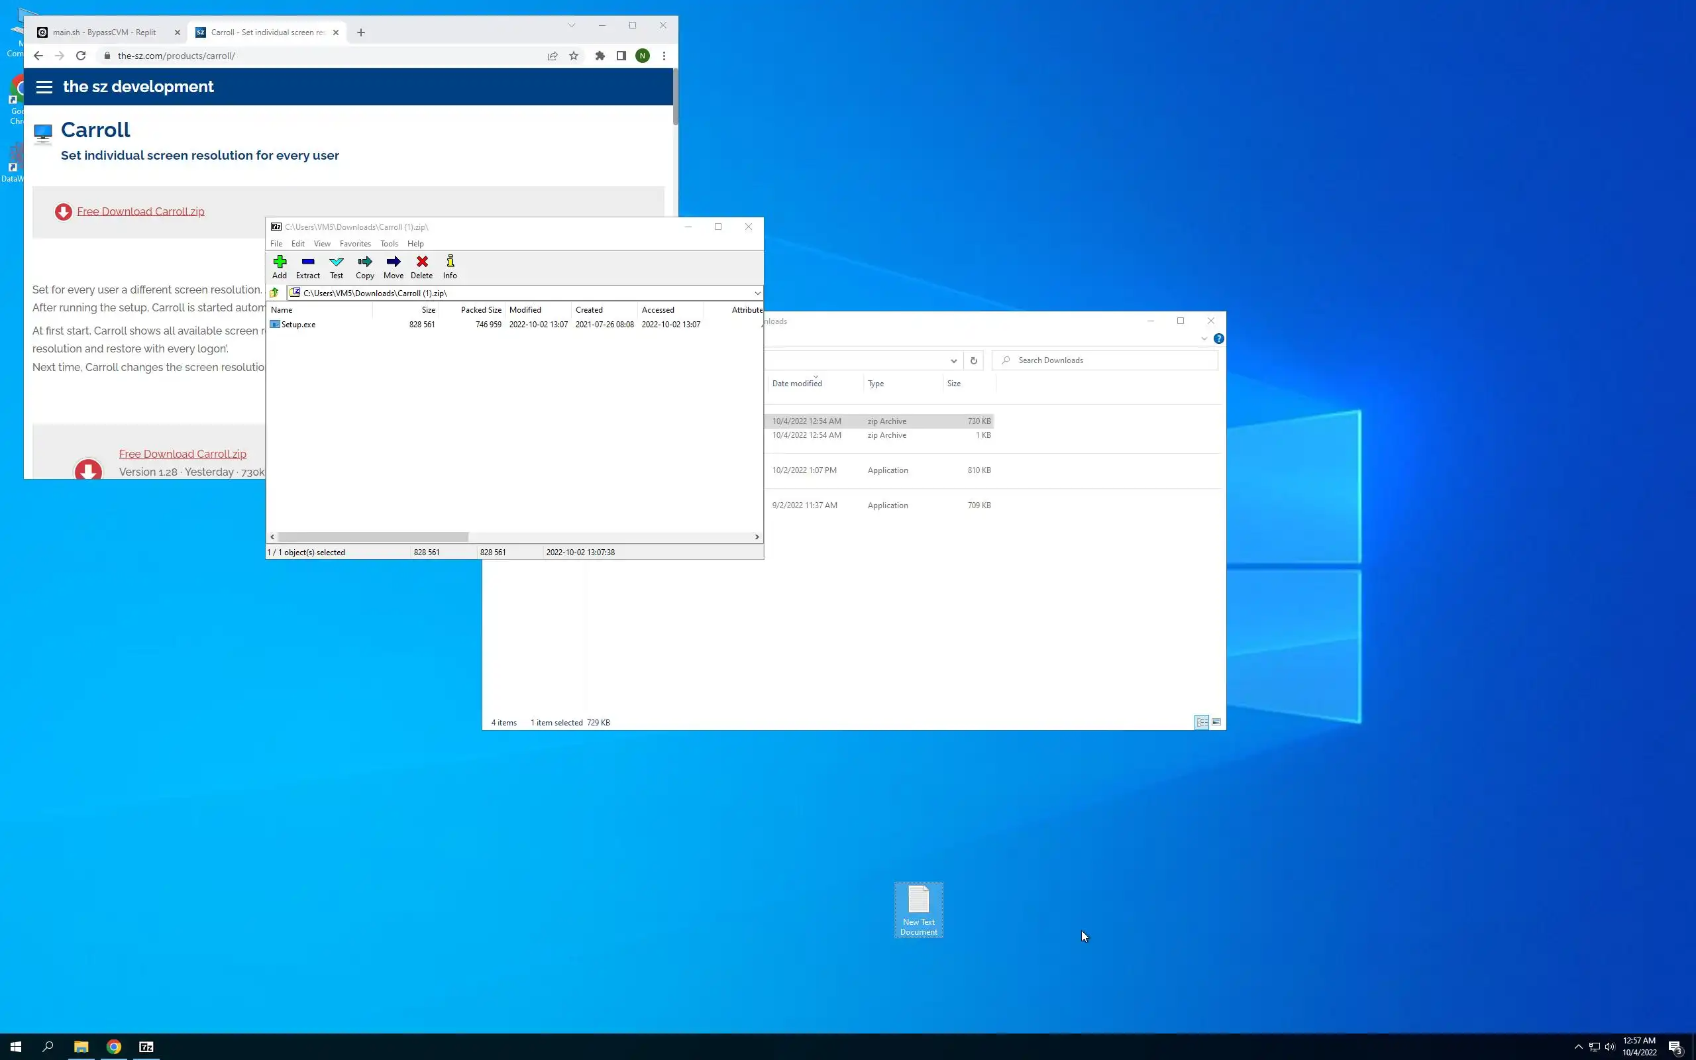
Task: Open the Tools menu in 7-Zip
Action: tap(389, 244)
